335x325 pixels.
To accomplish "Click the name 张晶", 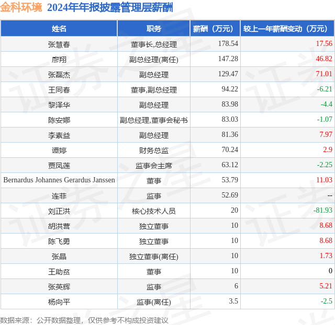I will [x=59, y=257].
